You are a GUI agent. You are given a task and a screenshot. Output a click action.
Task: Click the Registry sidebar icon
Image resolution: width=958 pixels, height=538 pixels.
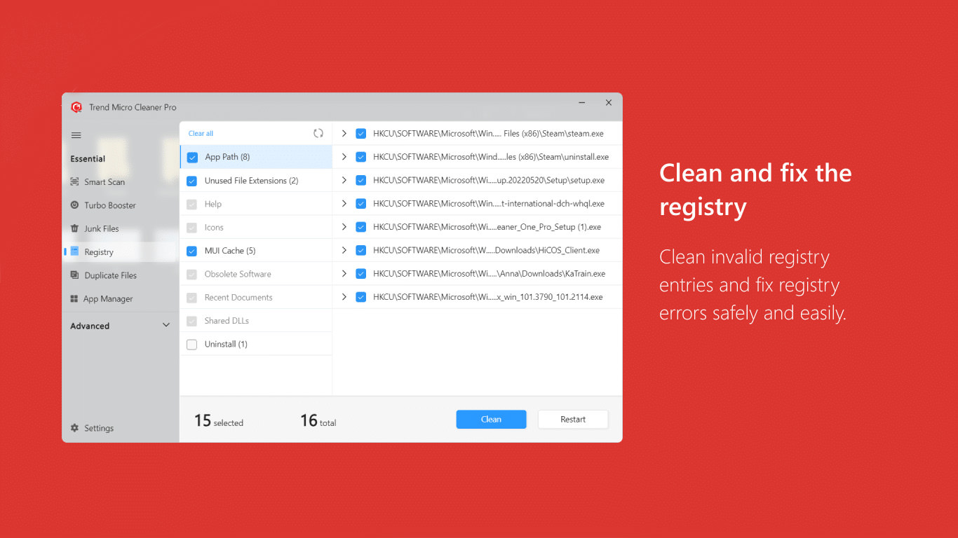click(x=74, y=251)
